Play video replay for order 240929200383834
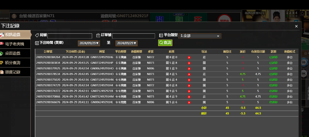 (189, 63)
